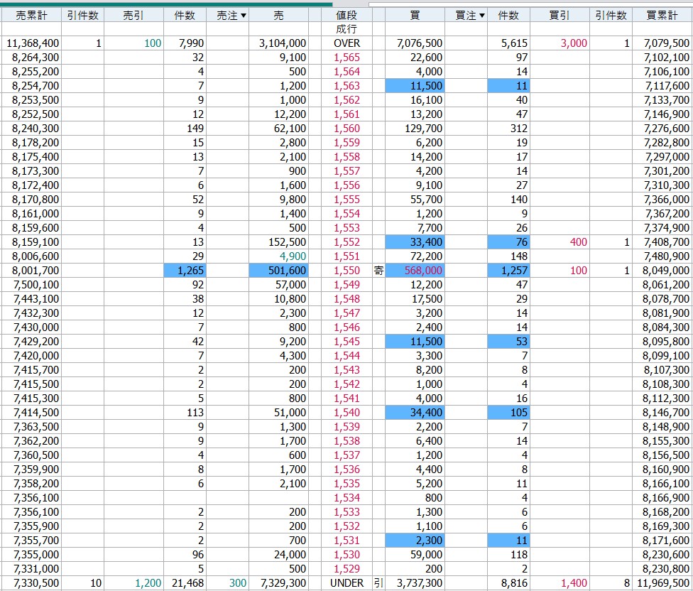Image resolution: width=693 pixels, height=591 pixels.
Task: Select highlighted buy quantity 2,300
Action: (415, 540)
